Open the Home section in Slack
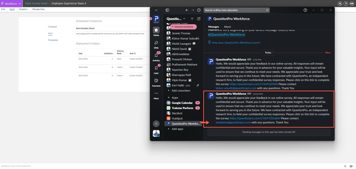 pos(156,32)
